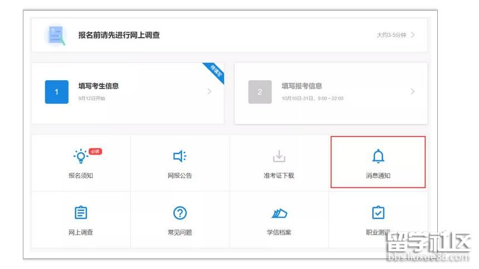479x269 pixels.
Task: Click the 学信档案 icon
Action: point(278,213)
